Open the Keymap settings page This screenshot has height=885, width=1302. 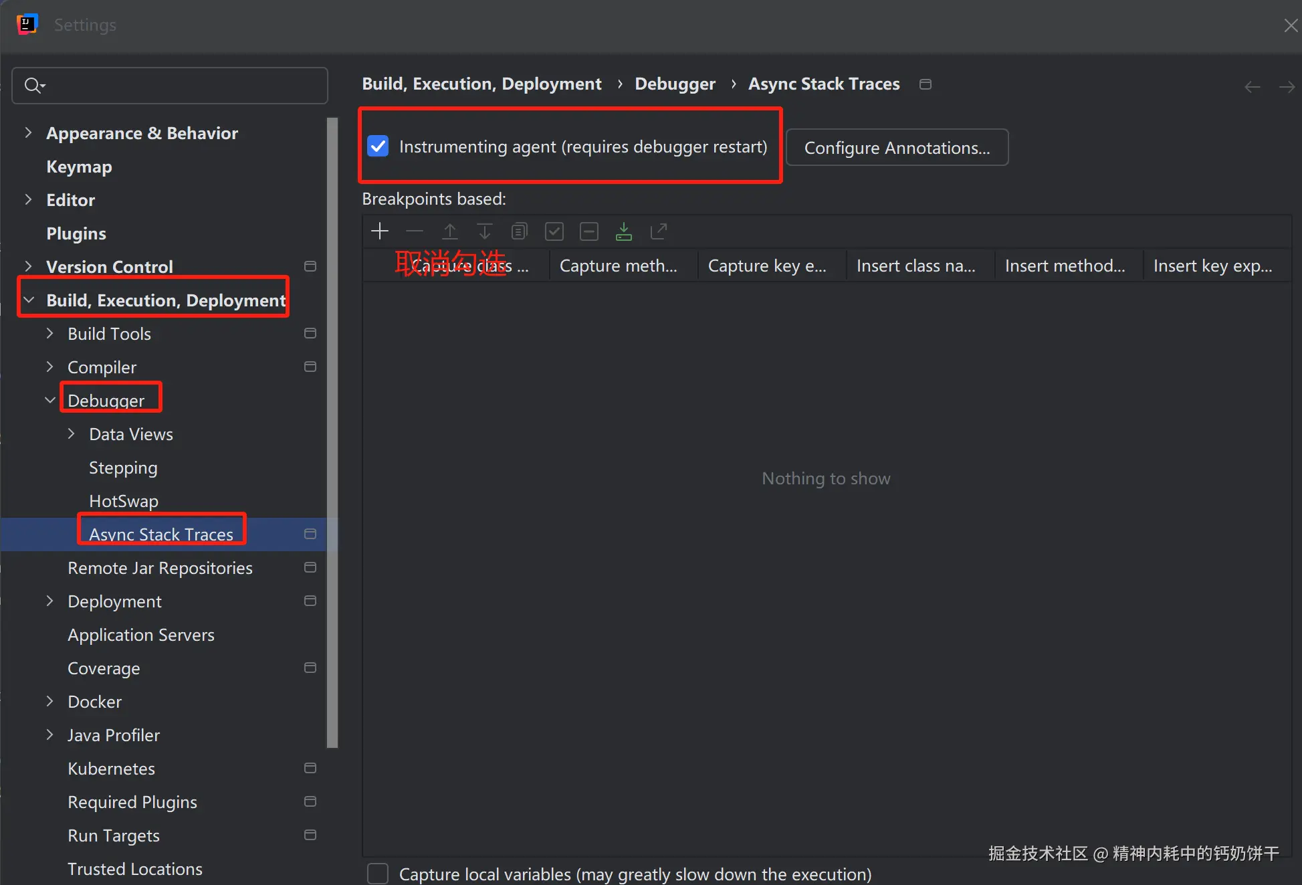[x=79, y=167]
